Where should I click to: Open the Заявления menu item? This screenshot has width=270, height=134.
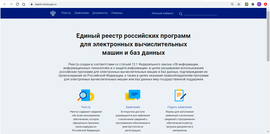pyautogui.click(x=81, y=13)
